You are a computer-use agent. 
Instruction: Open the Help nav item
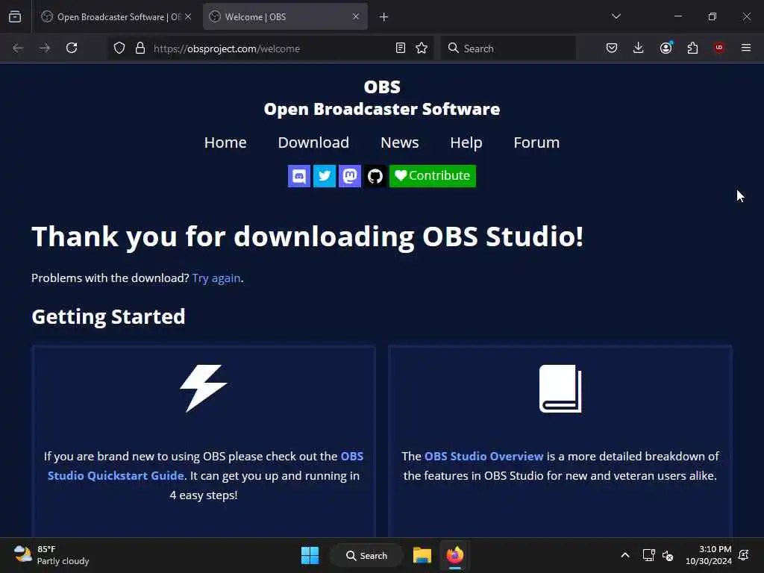click(466, 143)
